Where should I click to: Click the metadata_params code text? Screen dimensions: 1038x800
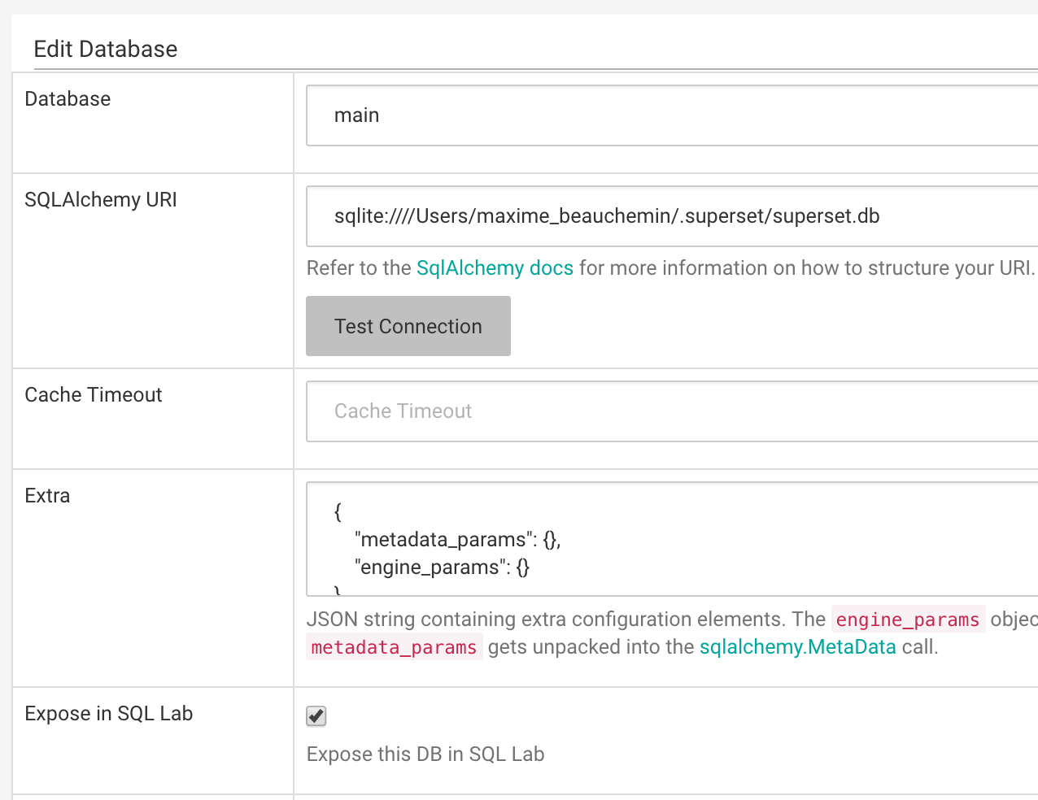pos(395,647)
